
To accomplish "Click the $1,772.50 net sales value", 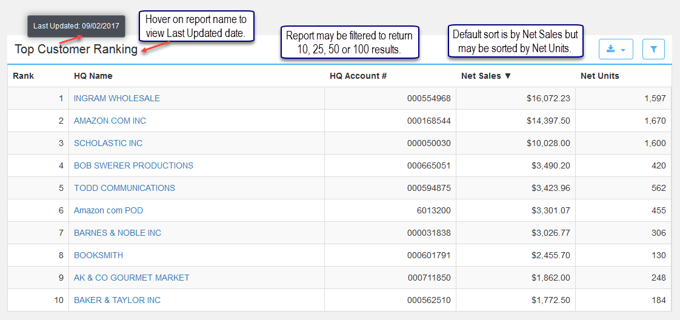I will coord(551,300).
